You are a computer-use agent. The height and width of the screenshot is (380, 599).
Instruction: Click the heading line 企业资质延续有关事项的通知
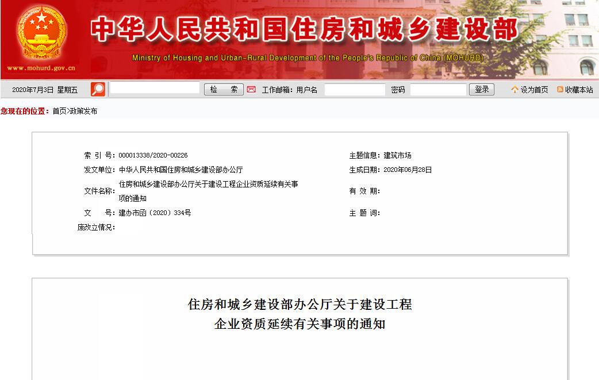click(300, 324)
